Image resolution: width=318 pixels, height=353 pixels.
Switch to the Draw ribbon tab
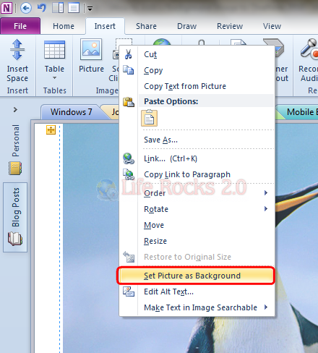point(187,26)
